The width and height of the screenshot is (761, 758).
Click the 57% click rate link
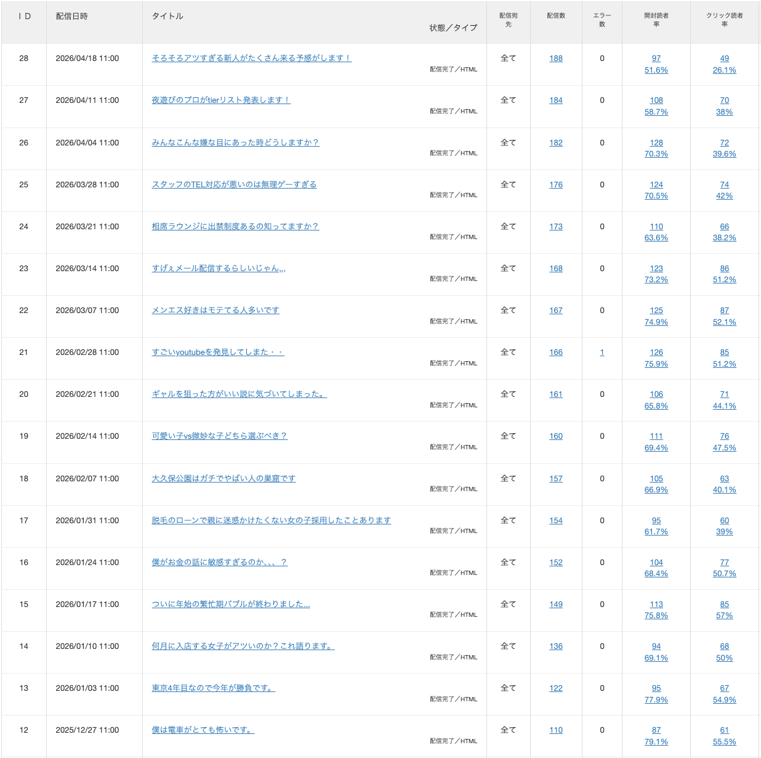pos(724,616)
